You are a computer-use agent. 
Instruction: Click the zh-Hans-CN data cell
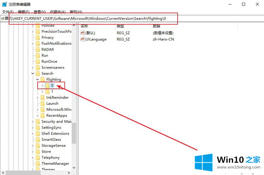click(163, 39)
